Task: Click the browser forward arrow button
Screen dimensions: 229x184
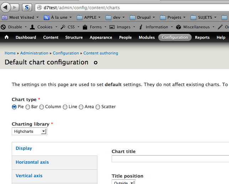Action: click(15, 7)
